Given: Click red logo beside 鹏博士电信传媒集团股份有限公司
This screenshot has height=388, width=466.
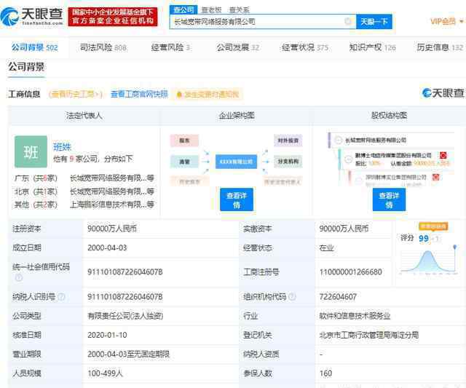Looking at the screenshot, I should tap(443, 155).
